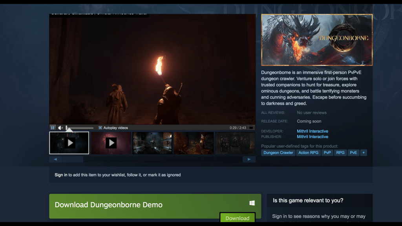Open the inventory screenshot thumbnail
402x226 pixels.
tap(235, 143)
